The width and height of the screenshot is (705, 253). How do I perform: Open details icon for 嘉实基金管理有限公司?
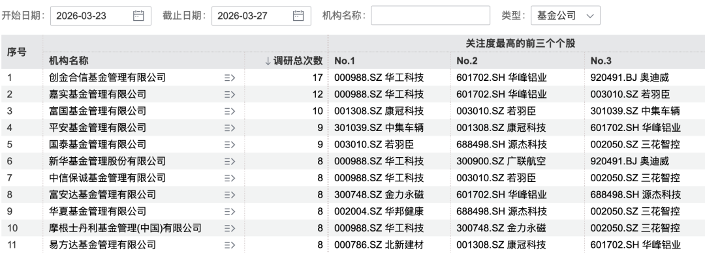tap(230, 95)
